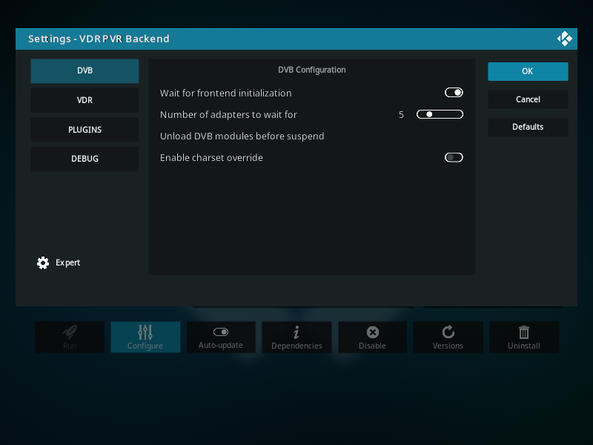Image resolution: width=593 pixels, height=445 pixels.
Task: Click the Disable X icon
Action: (x=372, y=332)
